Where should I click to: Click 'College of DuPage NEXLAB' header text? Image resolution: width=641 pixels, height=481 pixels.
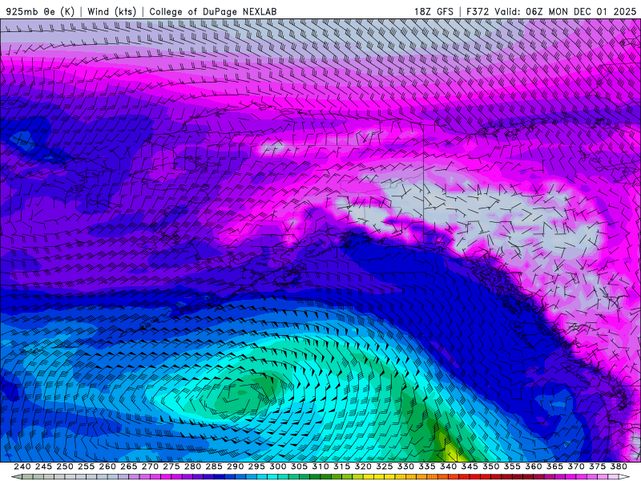coord(212,11)
